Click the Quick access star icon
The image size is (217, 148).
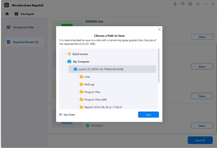point(69,54)
